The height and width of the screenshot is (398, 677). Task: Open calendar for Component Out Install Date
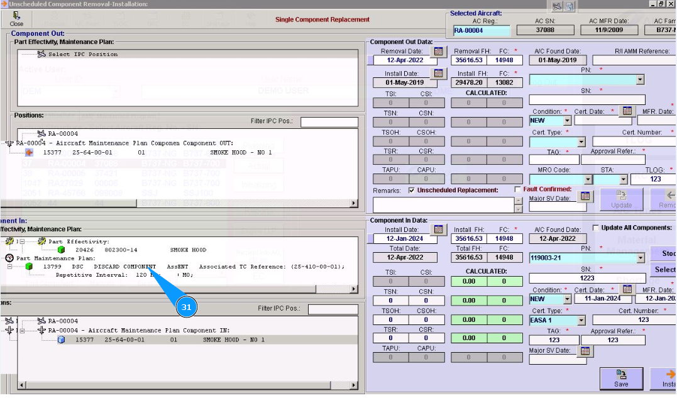[x=438, y=74]
